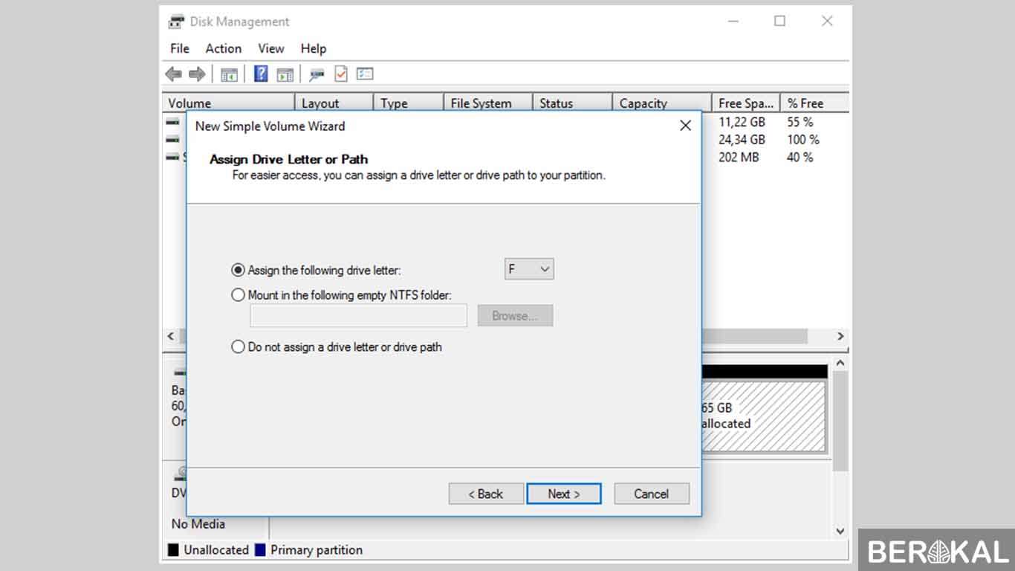Click the 24,34 GB free space cell

coord(742,139)
